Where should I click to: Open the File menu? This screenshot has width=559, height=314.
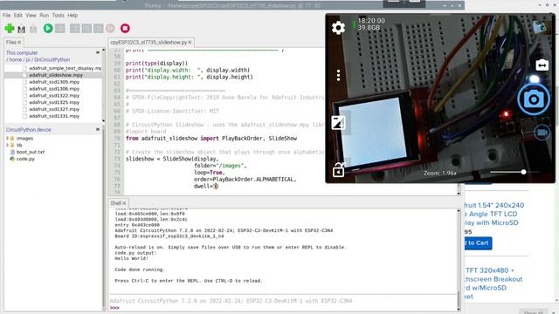(x=6, y=16)
